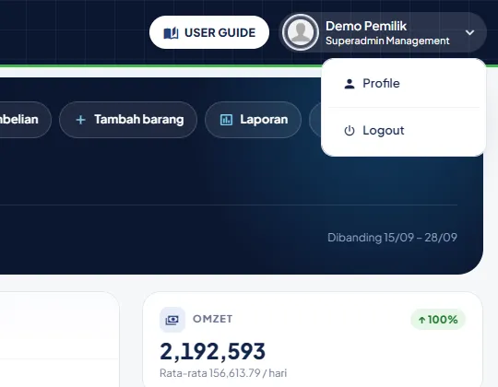
Task: Click the book icon in User Guide
Action: click(x=171, y=33)
